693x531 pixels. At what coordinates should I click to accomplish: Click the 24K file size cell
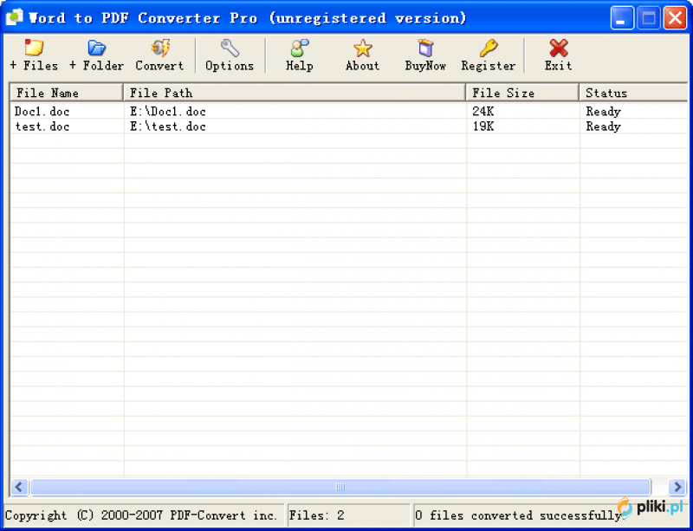[483, 112]
